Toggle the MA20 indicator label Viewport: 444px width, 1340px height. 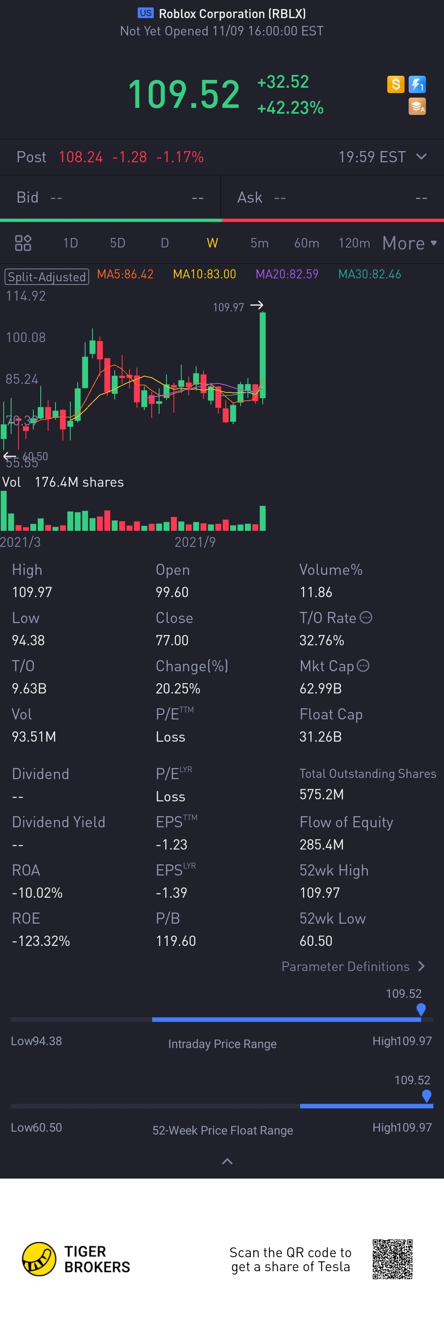coord(287,274)
